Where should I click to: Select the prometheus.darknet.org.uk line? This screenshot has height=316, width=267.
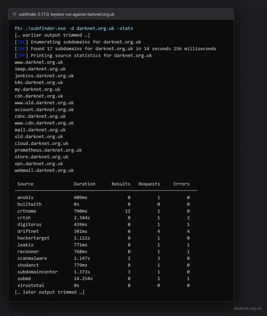click(x=48, y=150)
